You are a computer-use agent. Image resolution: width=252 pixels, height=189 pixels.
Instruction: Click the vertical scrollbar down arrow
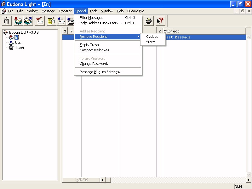249,175
